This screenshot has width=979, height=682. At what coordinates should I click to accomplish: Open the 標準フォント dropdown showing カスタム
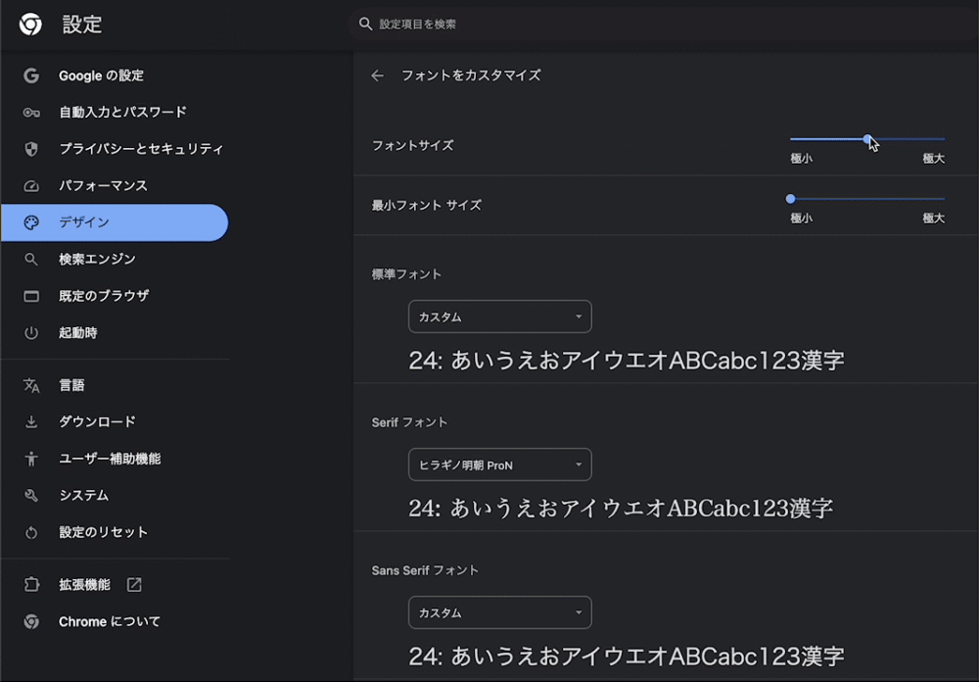pyautogui.click(x=499, y=316)
